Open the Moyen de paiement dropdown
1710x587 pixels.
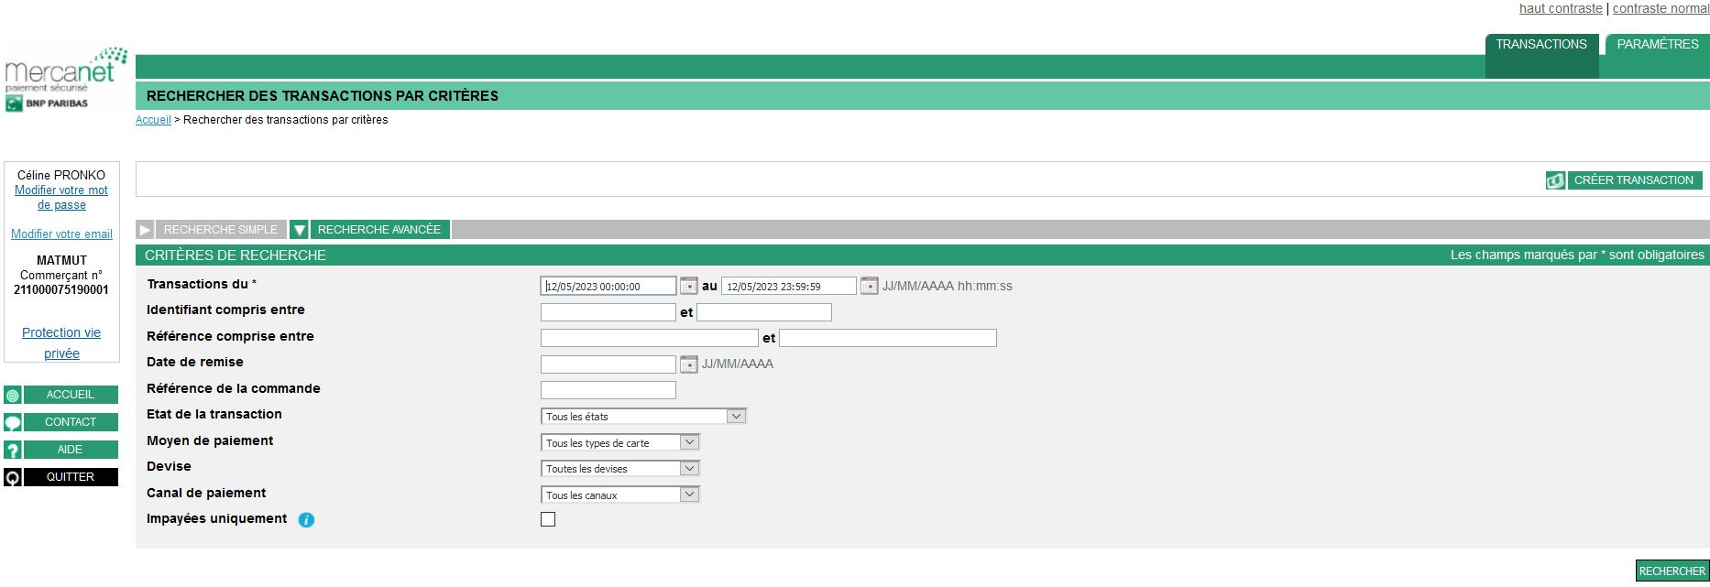pos(620,442)
